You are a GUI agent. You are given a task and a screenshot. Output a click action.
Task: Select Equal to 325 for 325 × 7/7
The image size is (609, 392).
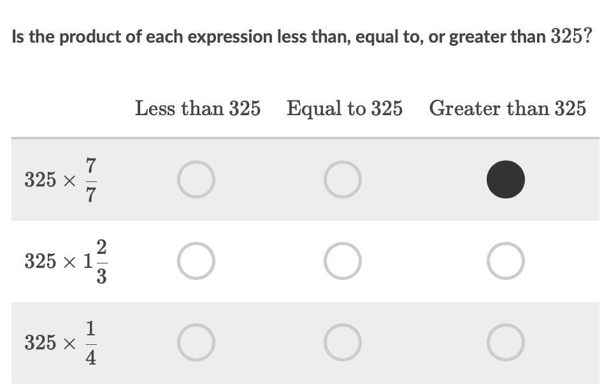343,179
